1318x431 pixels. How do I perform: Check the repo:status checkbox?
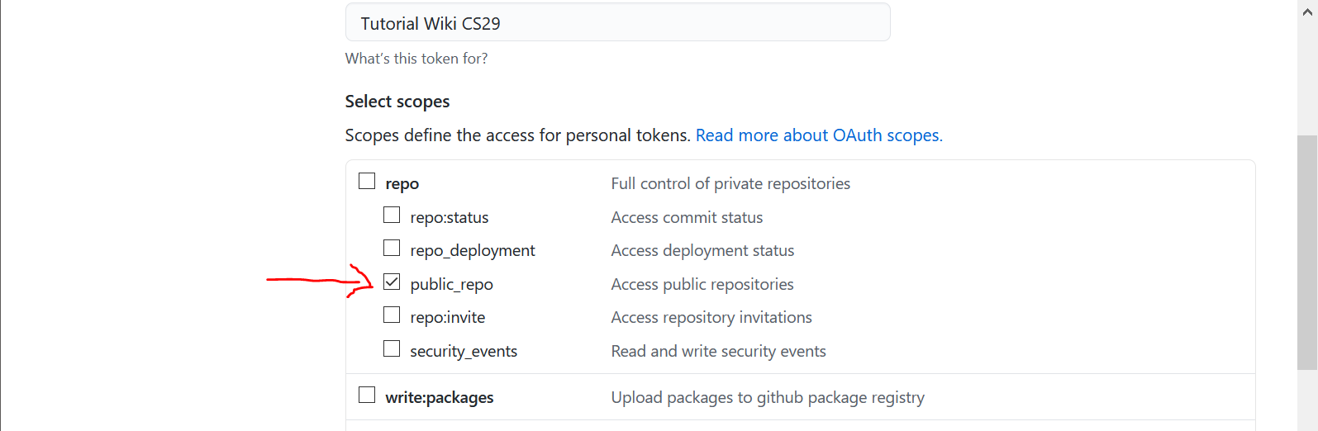click(392, 215)
